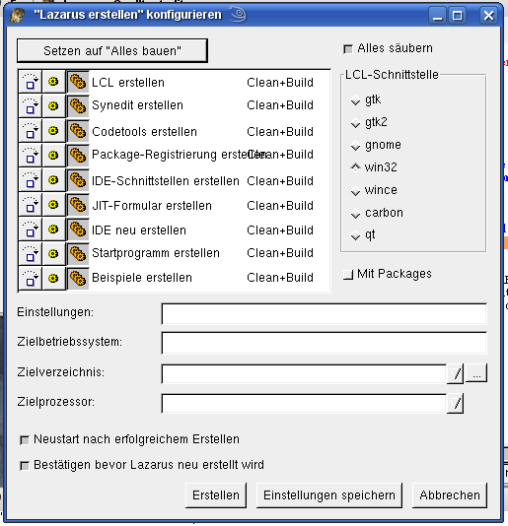Click the single-gear Build icon for JIT-Formular erstellen
Screen dimensions: 508x526
[x=53, y=204]
